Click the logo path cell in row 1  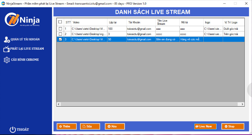(x=213, y=29)
